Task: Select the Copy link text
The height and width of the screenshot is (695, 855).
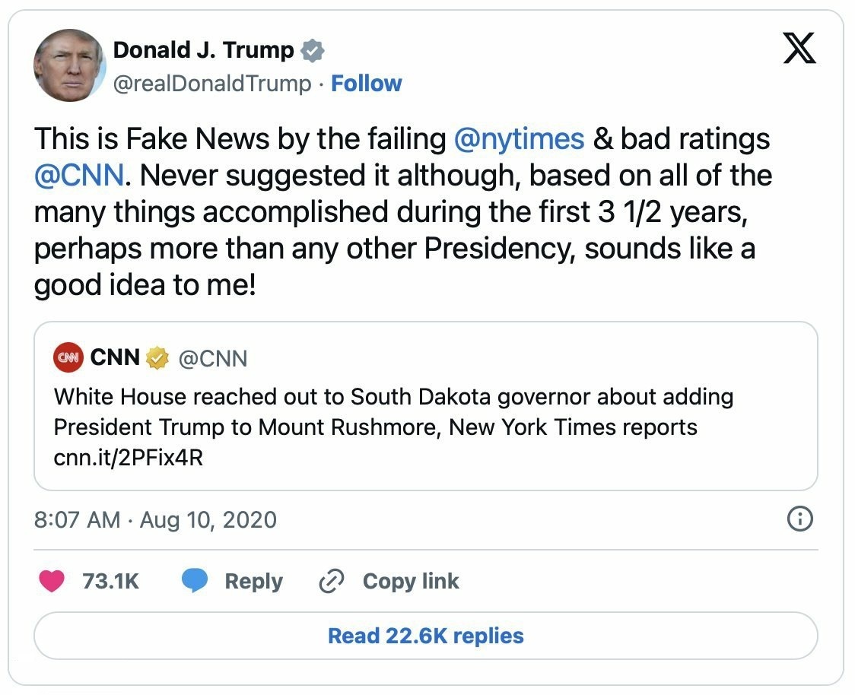Action: pos(411,581)
